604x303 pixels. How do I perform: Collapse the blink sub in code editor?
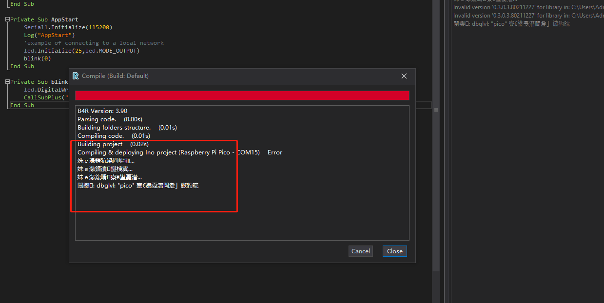point(7,82)
